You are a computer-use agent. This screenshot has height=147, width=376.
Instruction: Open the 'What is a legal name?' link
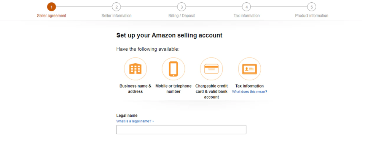pyautogui.click(x=134, y=121)
